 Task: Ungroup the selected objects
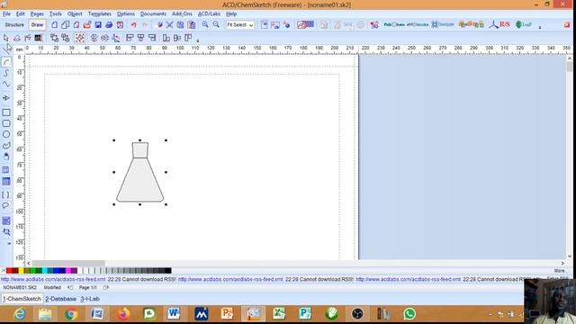pos(66,38)
